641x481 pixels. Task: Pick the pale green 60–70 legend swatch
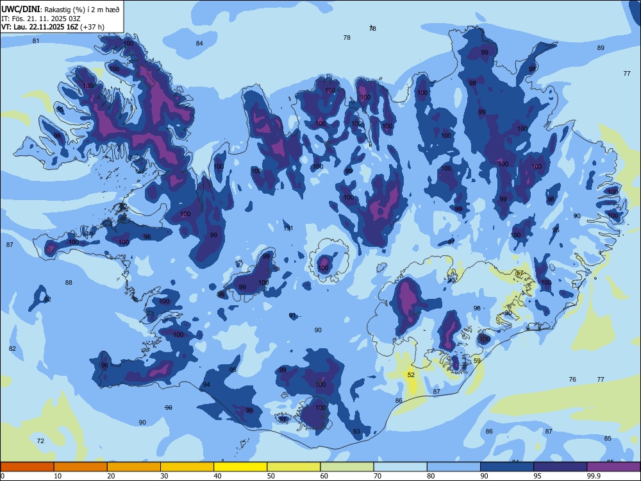347,467
